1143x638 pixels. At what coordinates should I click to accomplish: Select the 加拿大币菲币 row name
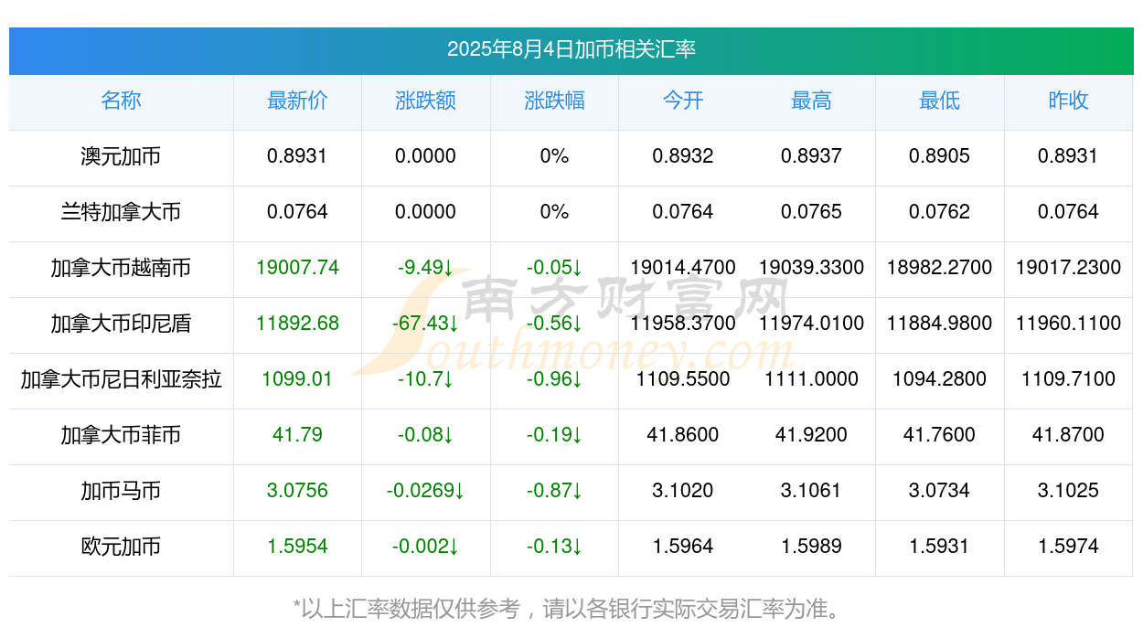[121, 435]
